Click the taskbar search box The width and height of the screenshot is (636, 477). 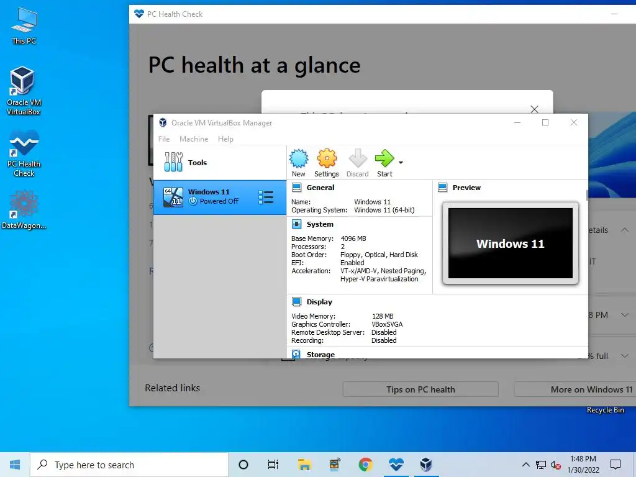pos(129,465)
